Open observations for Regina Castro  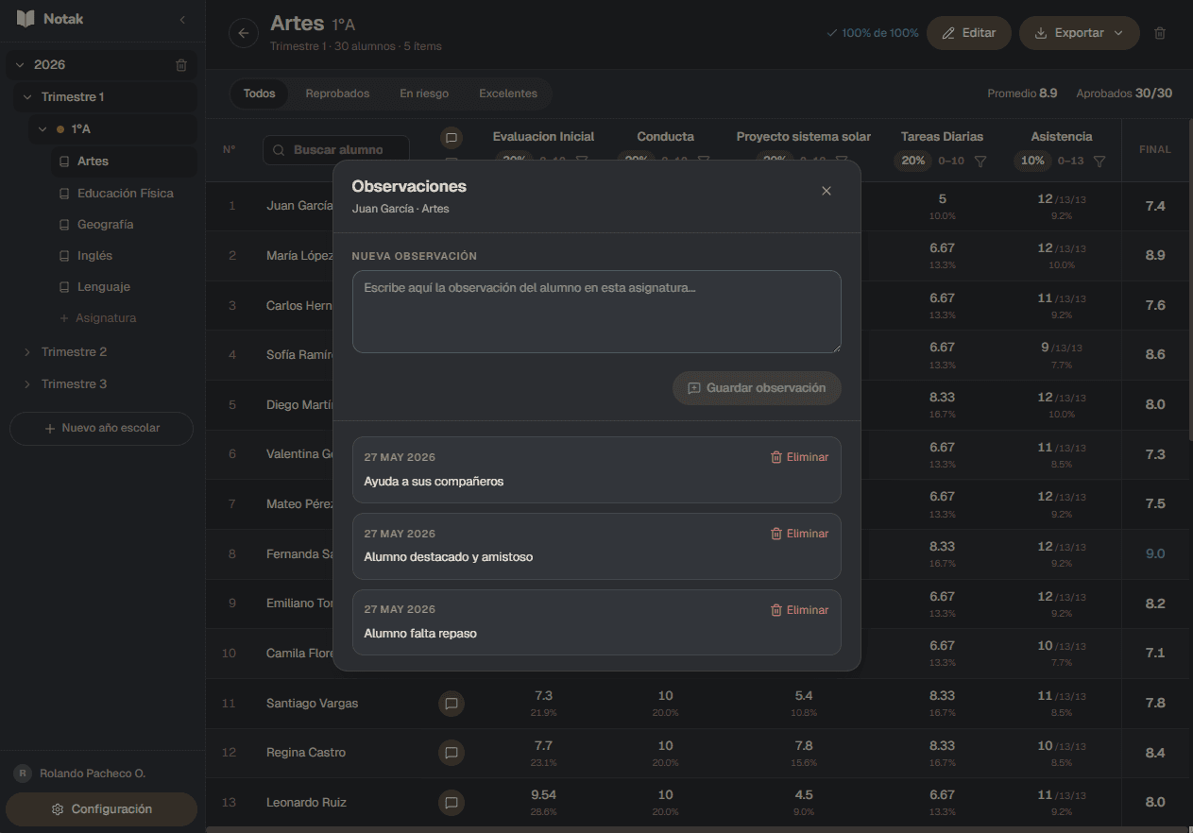tap(452, 753)
